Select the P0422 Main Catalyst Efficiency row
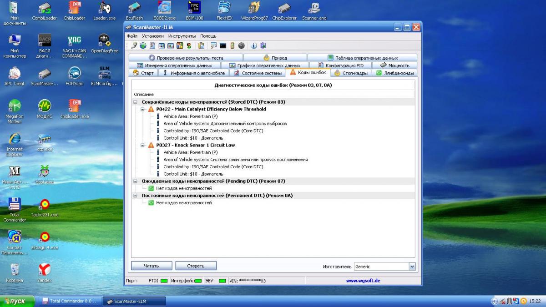This screenshot has width=546, height=307. click(x=211, y=109)
